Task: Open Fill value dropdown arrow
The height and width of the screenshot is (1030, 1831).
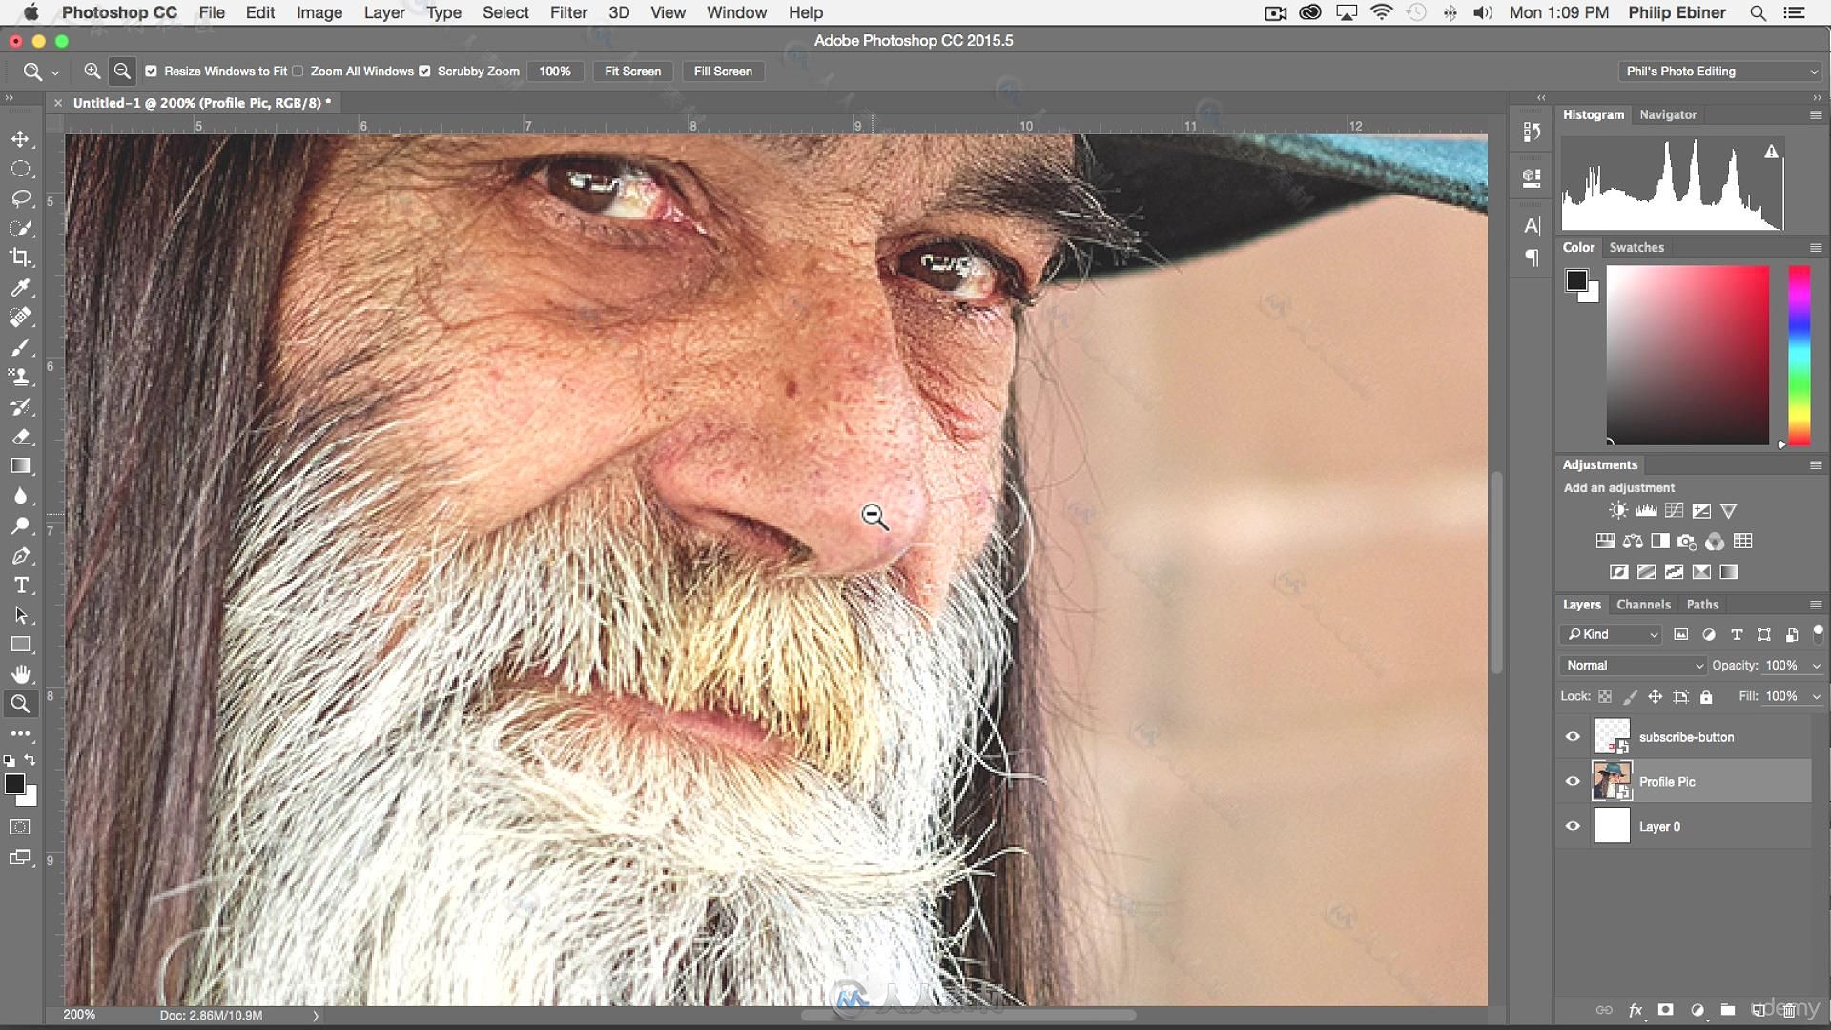Action: (1816, 697)
